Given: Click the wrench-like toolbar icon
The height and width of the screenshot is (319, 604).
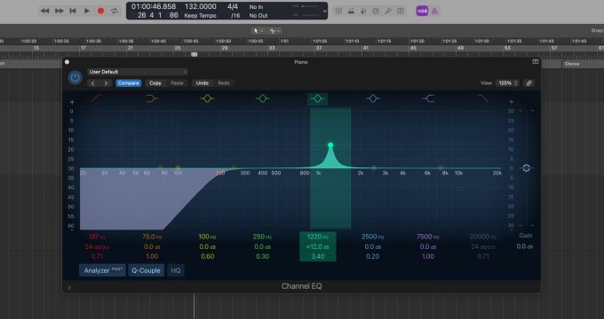Looking at the screenshot, I should 388,11.
